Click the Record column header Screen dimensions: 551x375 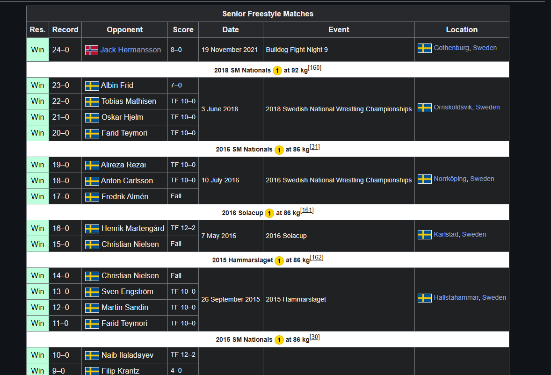(65, 30)
